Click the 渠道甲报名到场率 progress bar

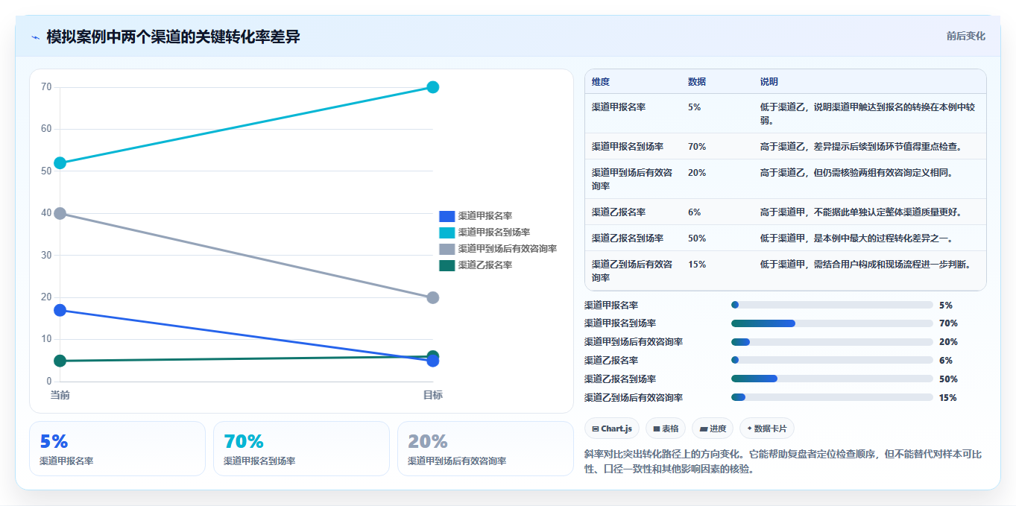tap(832, 323)
